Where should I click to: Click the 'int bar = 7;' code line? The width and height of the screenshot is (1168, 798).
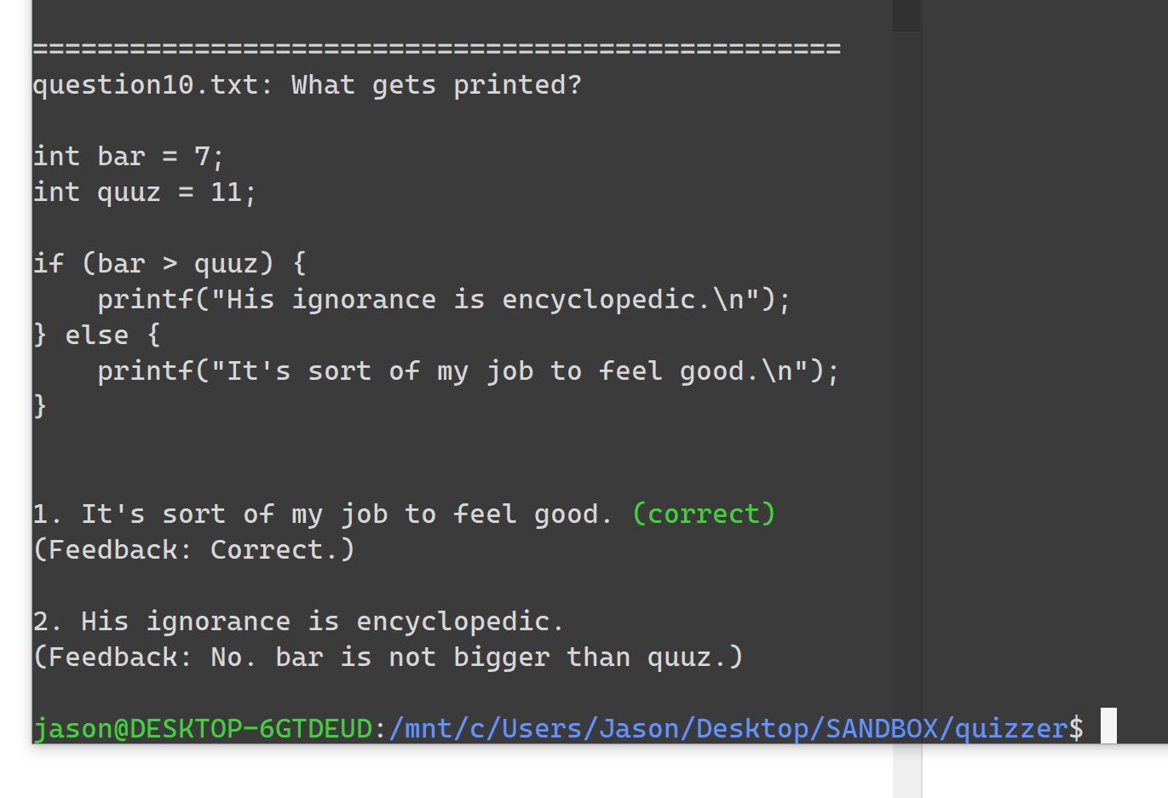[x=129, y=157]
